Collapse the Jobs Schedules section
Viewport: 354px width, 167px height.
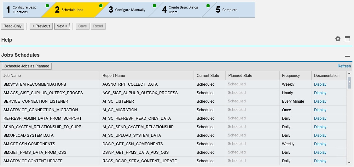click(x=347, y=56)
